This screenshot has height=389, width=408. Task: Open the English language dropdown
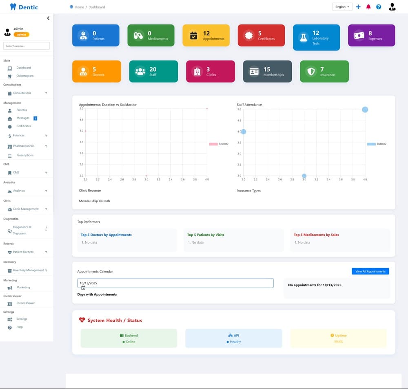pyautogui.click(x=342, y=7)
